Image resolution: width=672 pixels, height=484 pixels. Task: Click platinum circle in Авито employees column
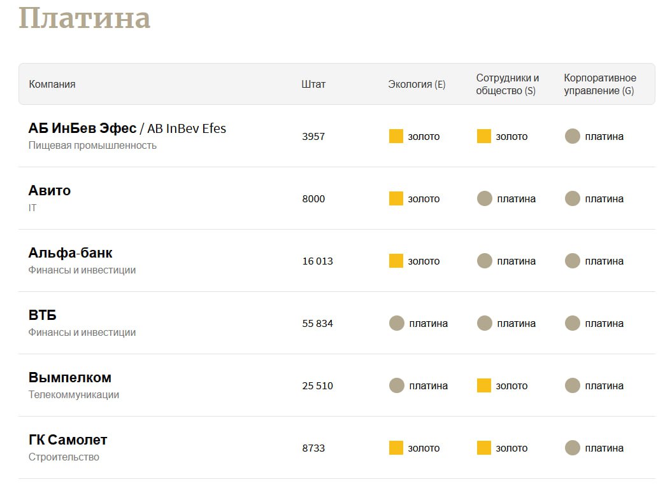tap(485, 198)
